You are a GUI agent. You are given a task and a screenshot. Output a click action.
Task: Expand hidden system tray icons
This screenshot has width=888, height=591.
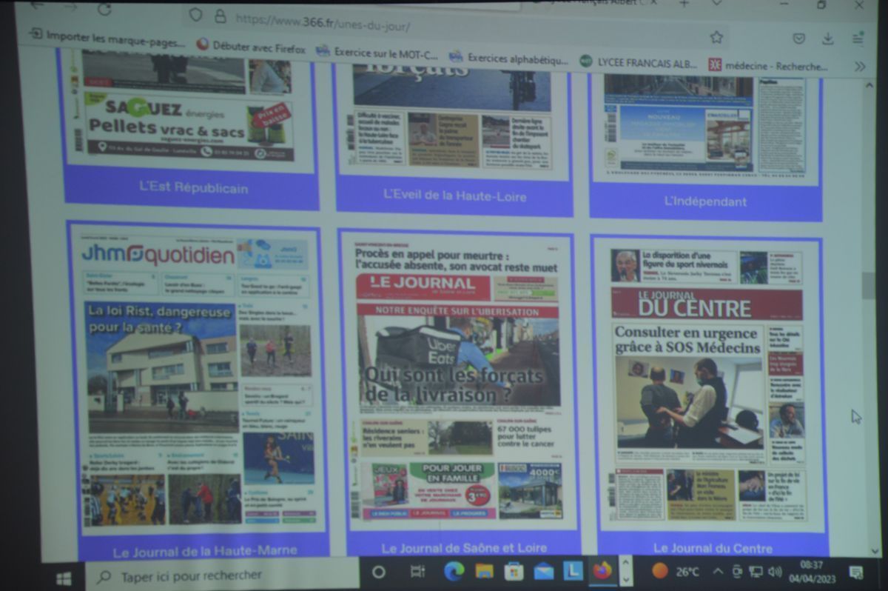click(718, 571)
